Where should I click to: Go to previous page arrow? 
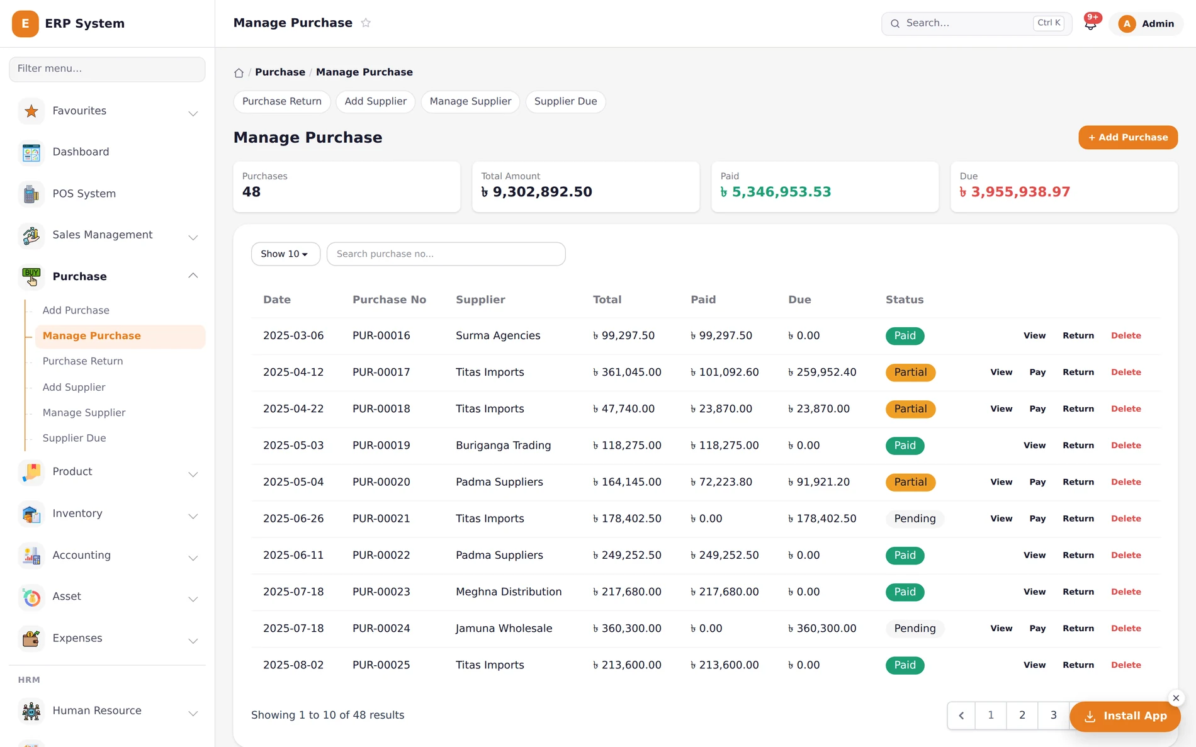[961, 716]
